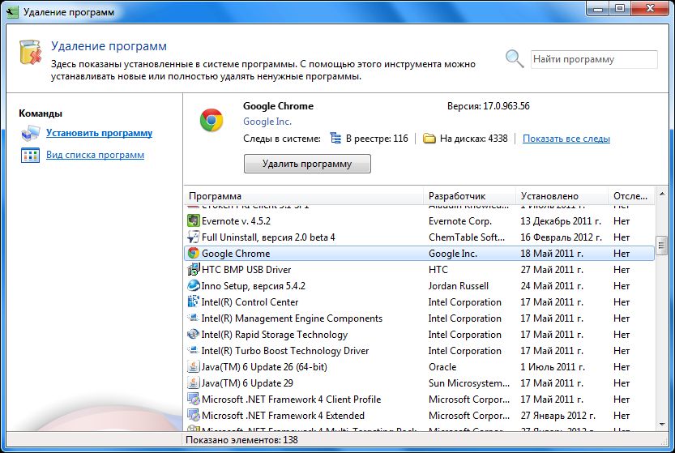Open the Установить программу link
675x453 pixels.
pos(100,133)
